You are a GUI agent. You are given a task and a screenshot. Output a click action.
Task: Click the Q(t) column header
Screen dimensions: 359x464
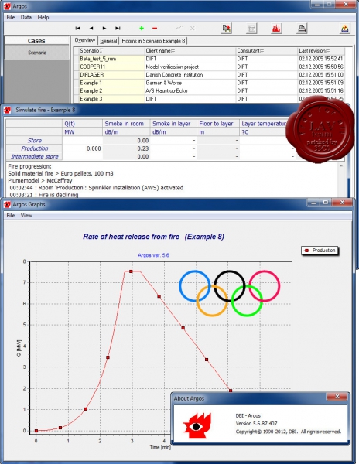point(83,124)
